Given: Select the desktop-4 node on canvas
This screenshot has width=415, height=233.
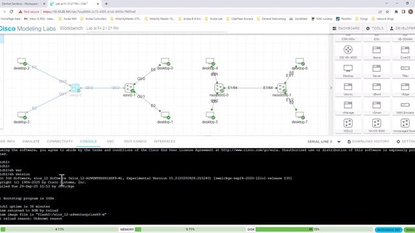Looking at the screenshot, I should coord(210,62).
